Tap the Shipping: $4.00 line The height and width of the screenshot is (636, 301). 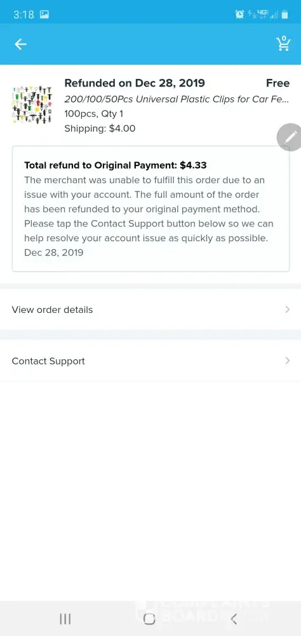click(x=100, y=128)
